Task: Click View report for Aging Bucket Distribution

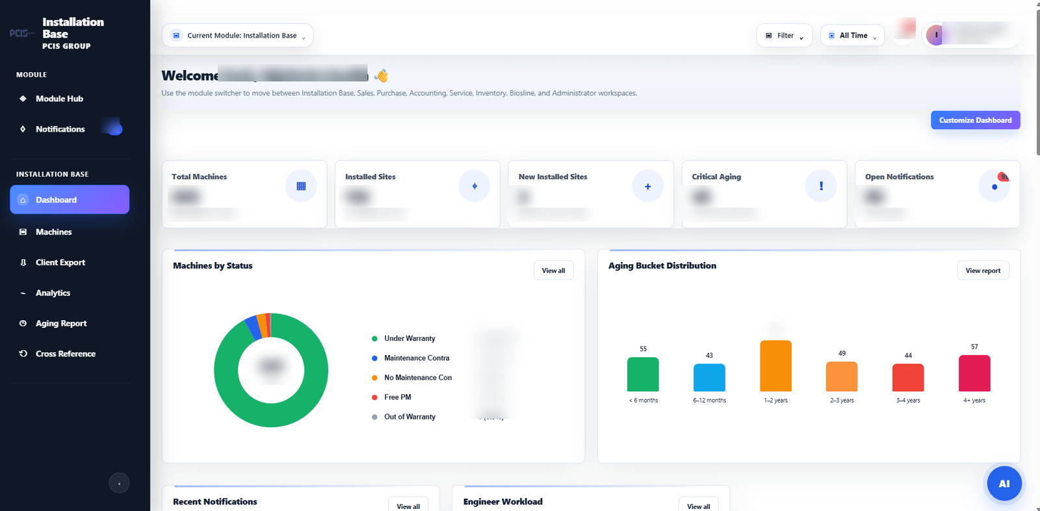Action: [983, 271]
